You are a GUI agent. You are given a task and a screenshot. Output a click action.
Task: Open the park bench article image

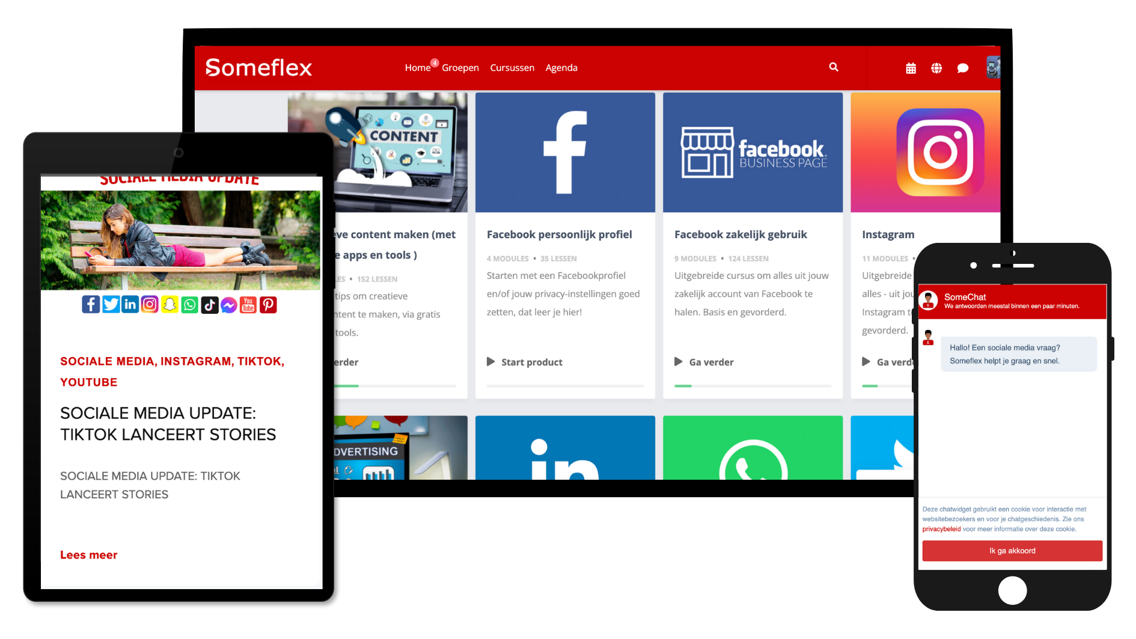[180, 240]
